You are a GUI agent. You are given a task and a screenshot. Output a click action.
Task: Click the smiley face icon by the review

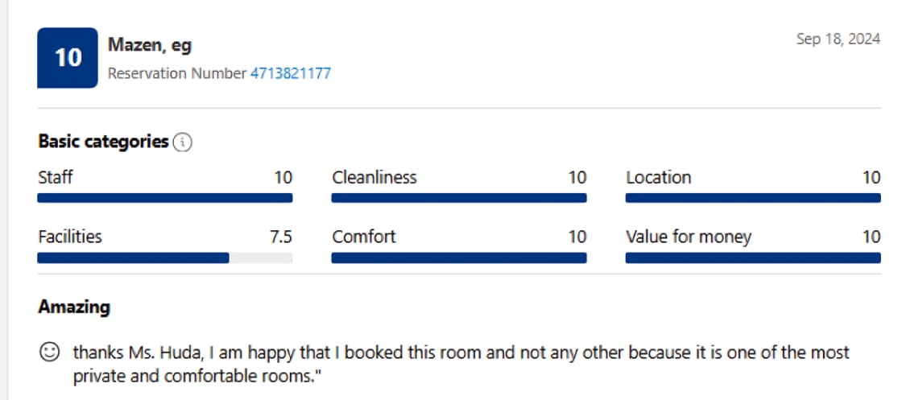(x=50, y=353)
